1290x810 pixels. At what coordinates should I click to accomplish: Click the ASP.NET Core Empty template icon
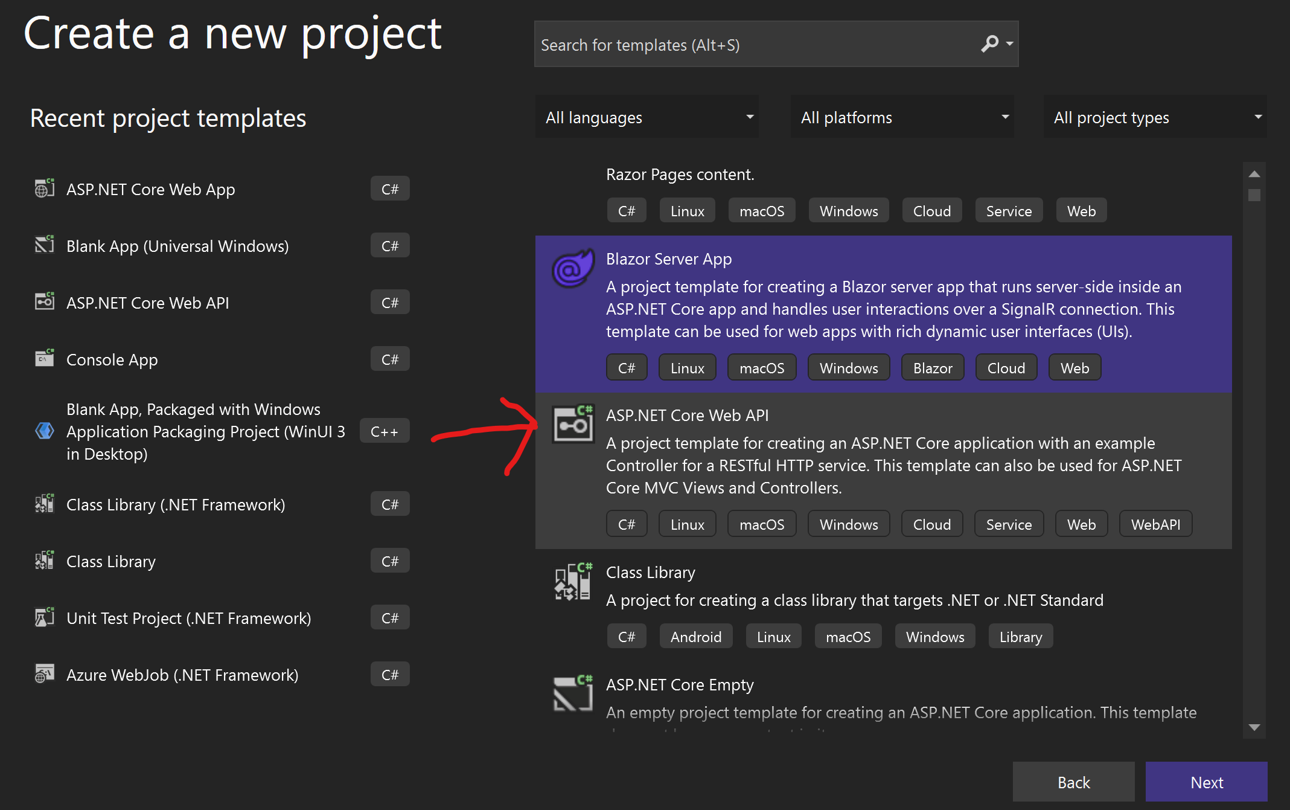(x=573, y=693)
